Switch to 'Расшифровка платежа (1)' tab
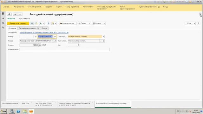 tap(29, 28)
